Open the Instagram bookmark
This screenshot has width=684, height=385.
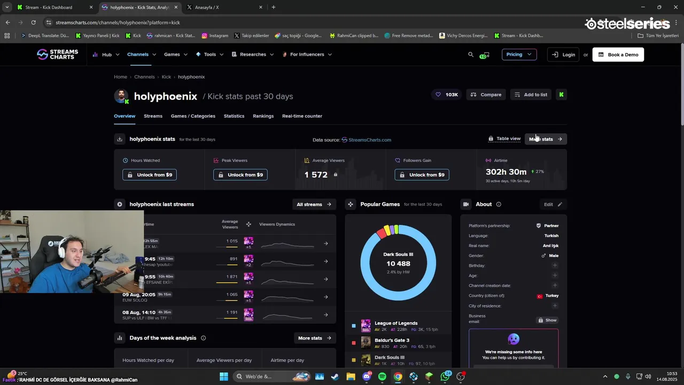(x=215, y=36)
